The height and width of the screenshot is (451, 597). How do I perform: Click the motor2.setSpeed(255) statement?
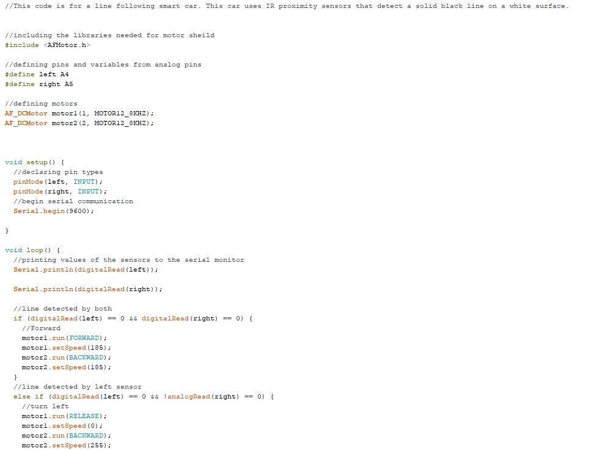pos(67,445)
